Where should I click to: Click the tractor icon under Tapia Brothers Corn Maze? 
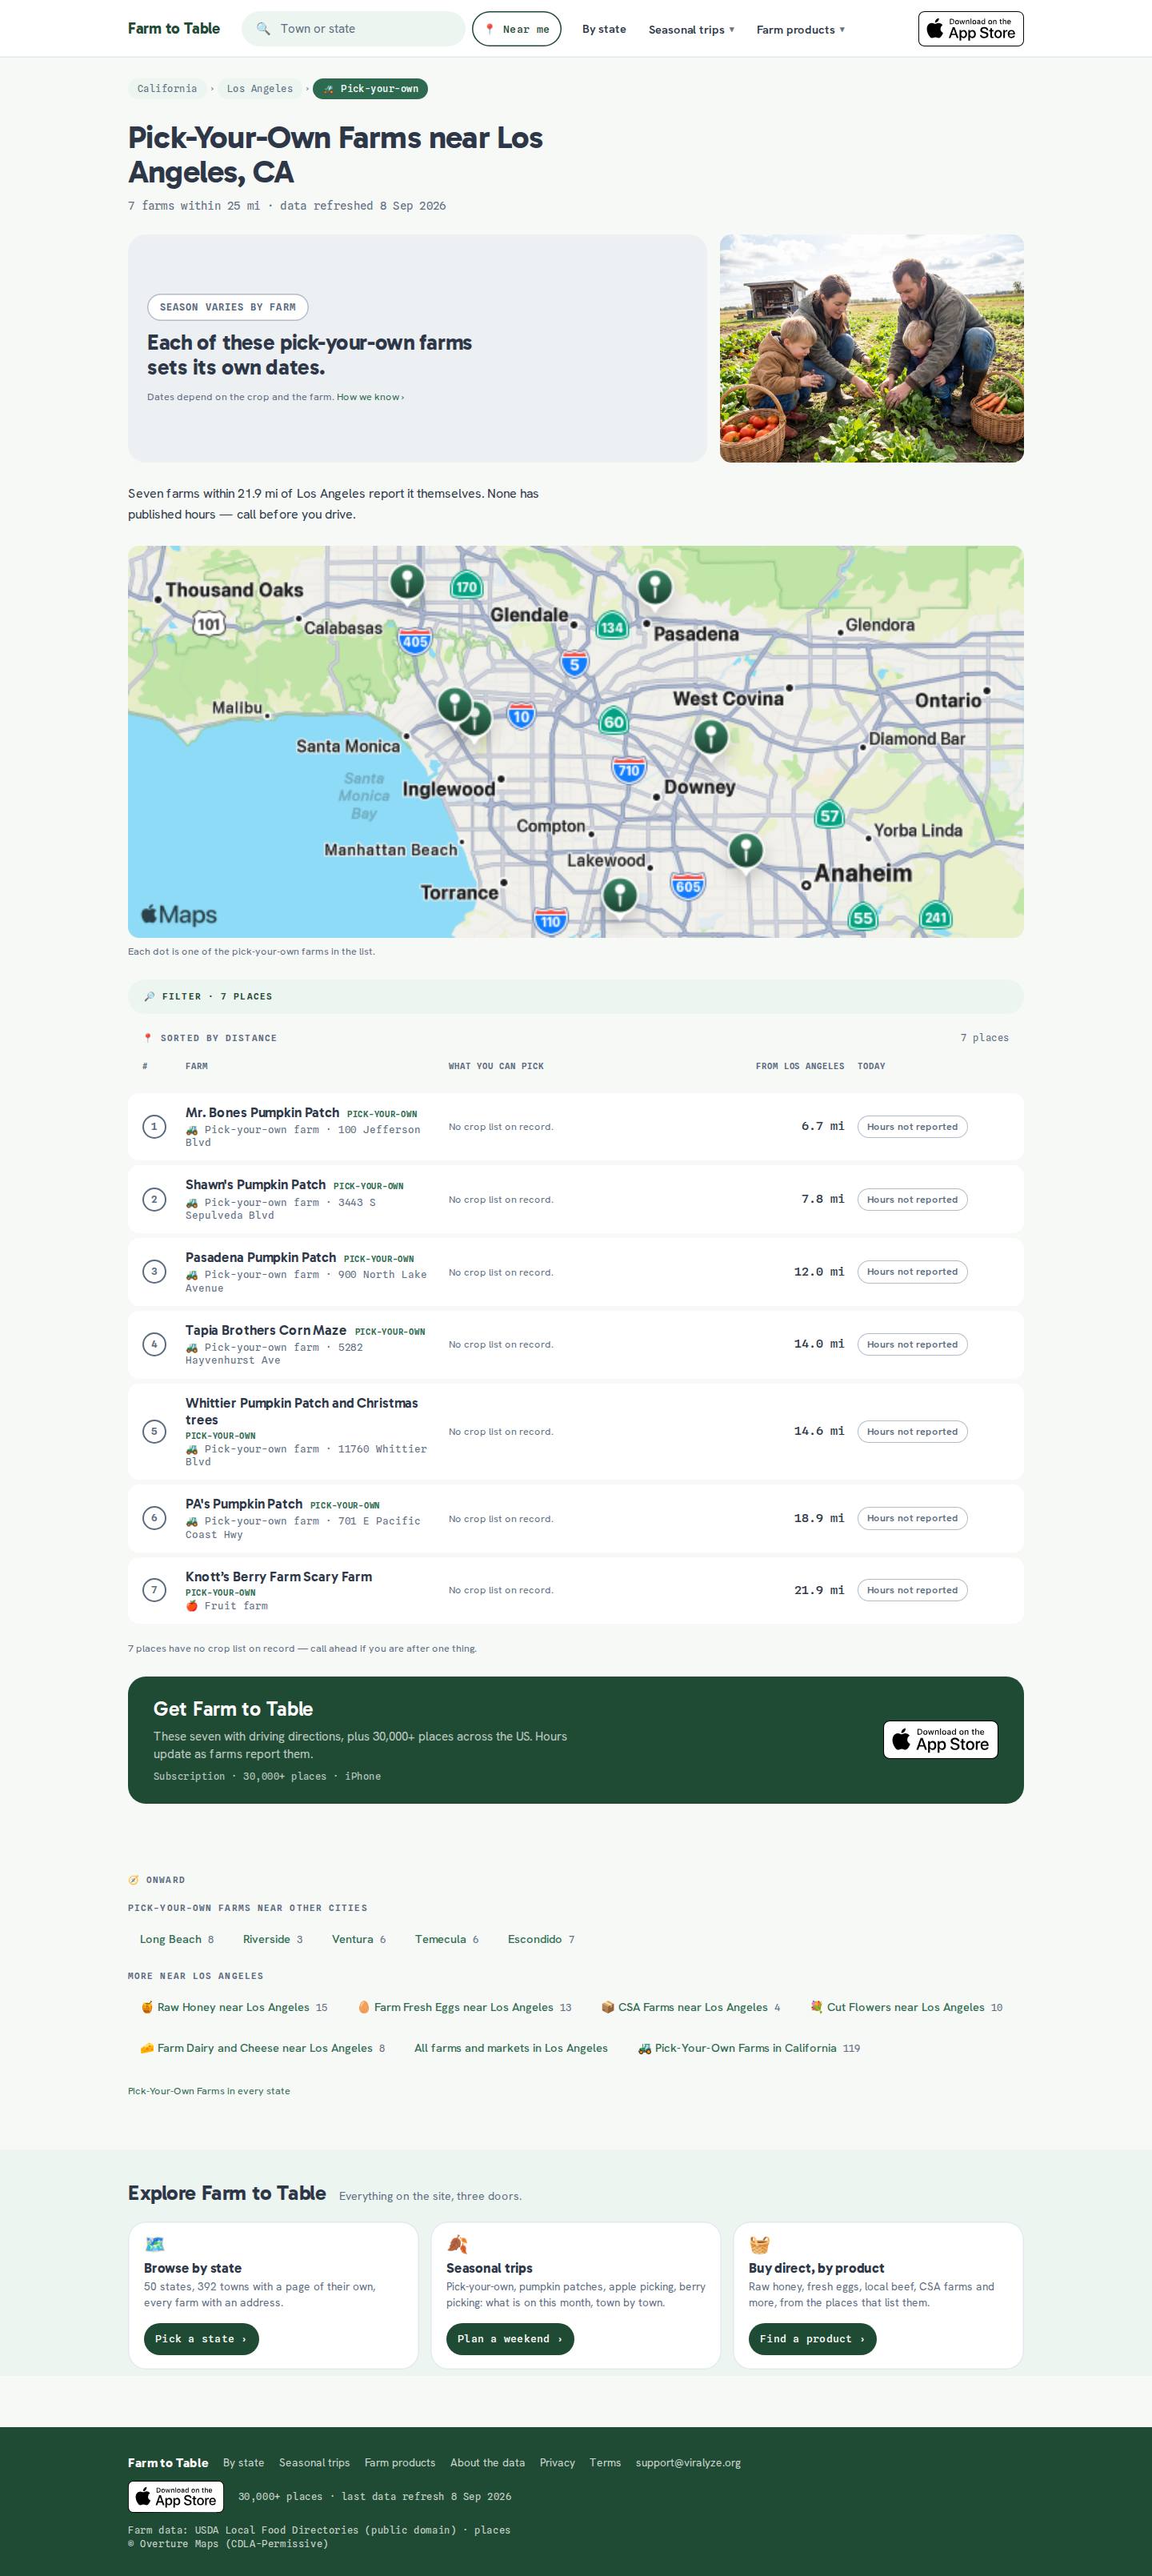coord(192,1348)
